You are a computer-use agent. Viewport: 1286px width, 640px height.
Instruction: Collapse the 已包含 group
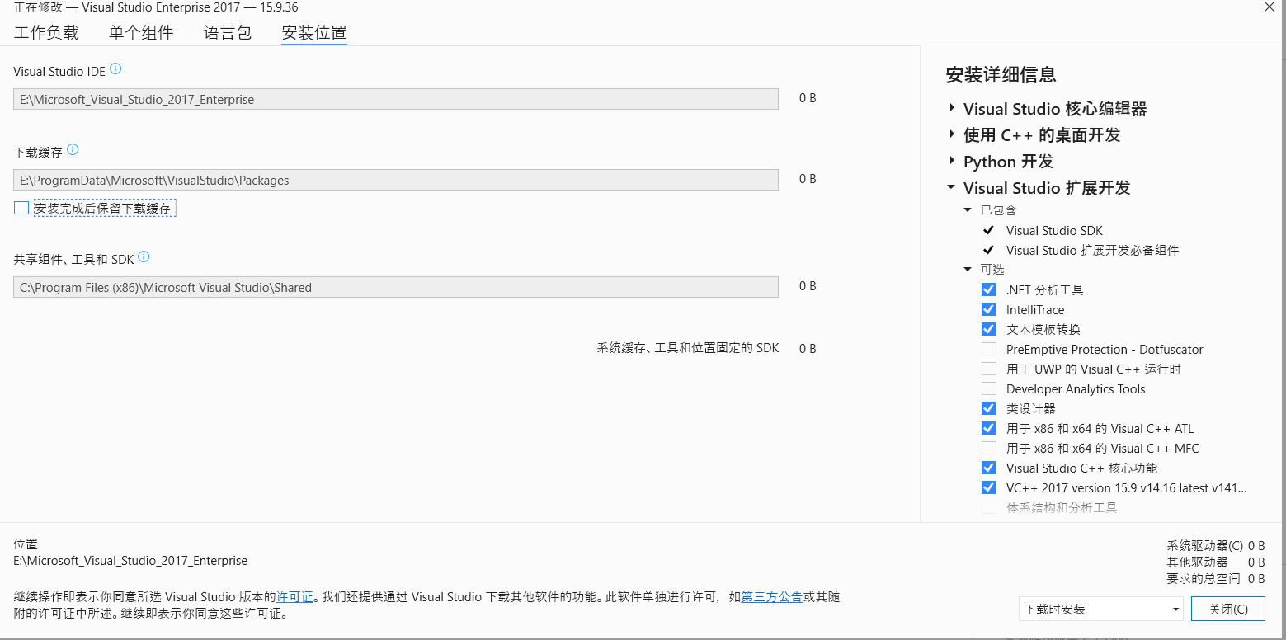tap(968, 210)
